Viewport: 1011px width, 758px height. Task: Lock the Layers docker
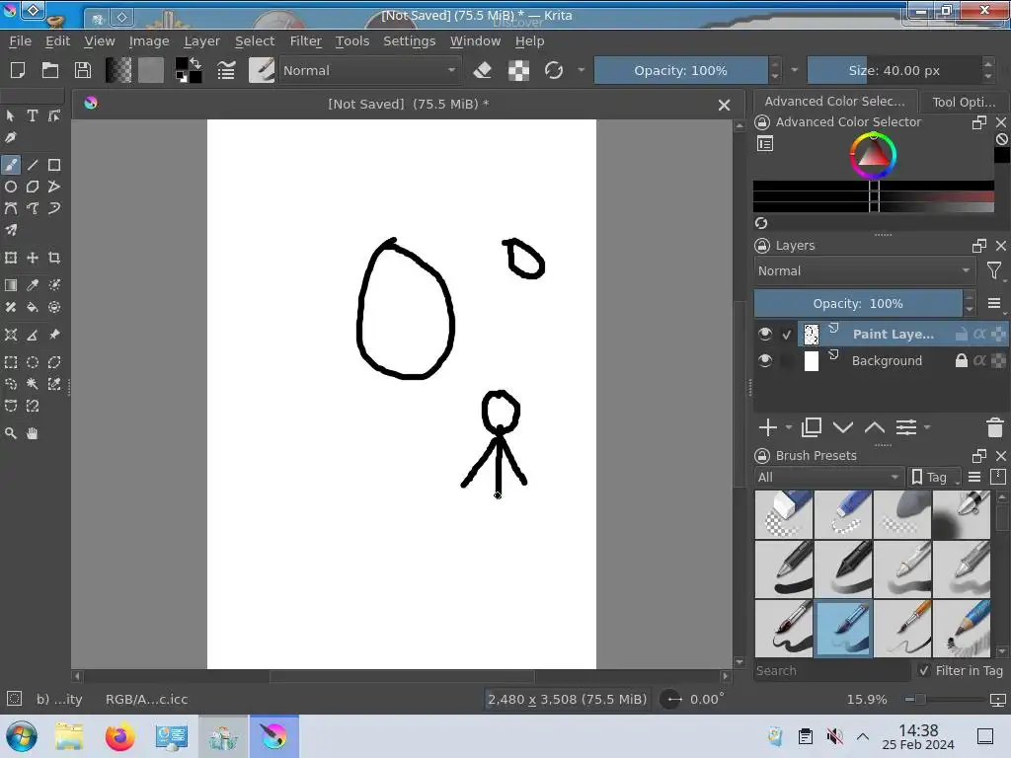click(762, 246)
